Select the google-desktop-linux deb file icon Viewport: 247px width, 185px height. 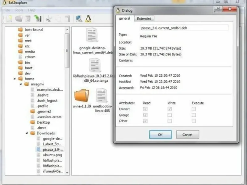(92, 35)
